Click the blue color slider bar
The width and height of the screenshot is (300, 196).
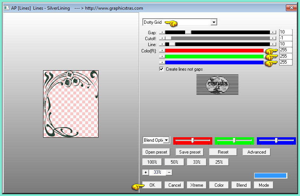[214, 62]
